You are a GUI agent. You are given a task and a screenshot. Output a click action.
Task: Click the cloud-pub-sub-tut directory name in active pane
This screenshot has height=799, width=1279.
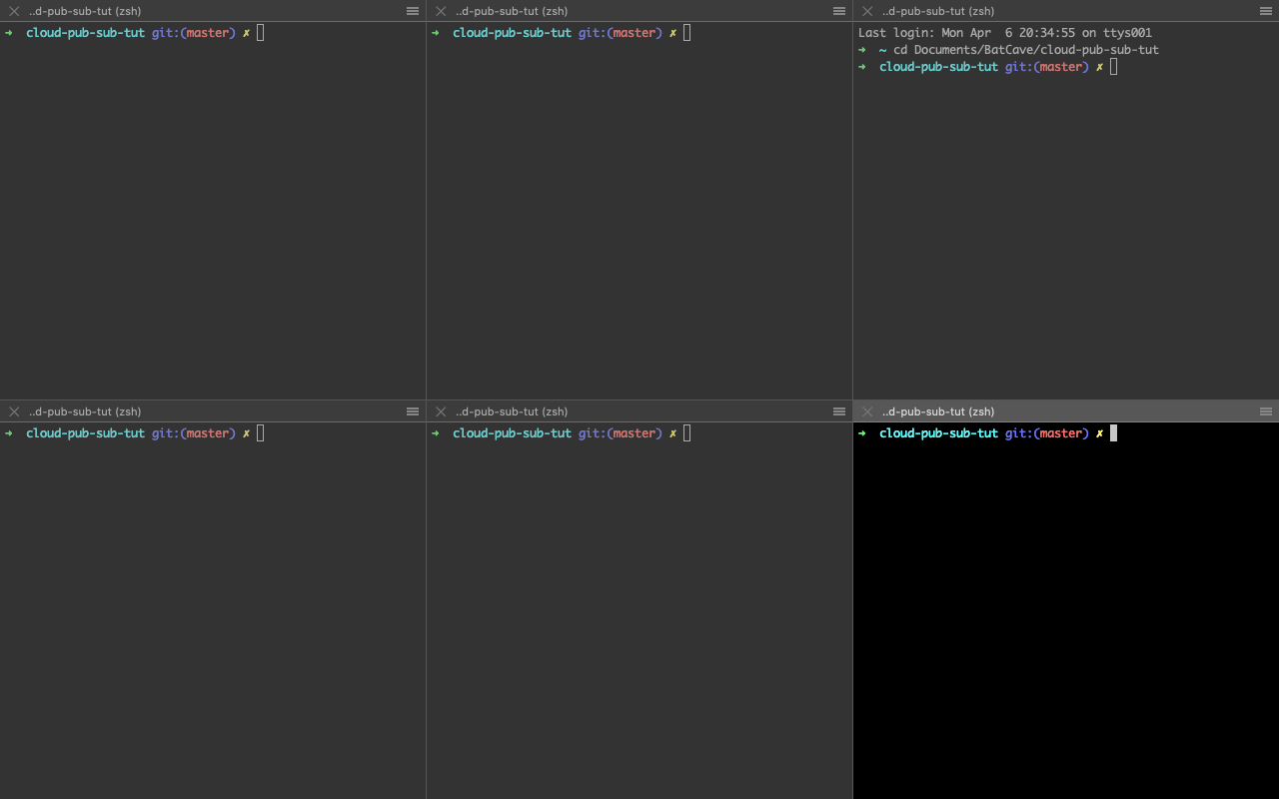click(937, 433)
